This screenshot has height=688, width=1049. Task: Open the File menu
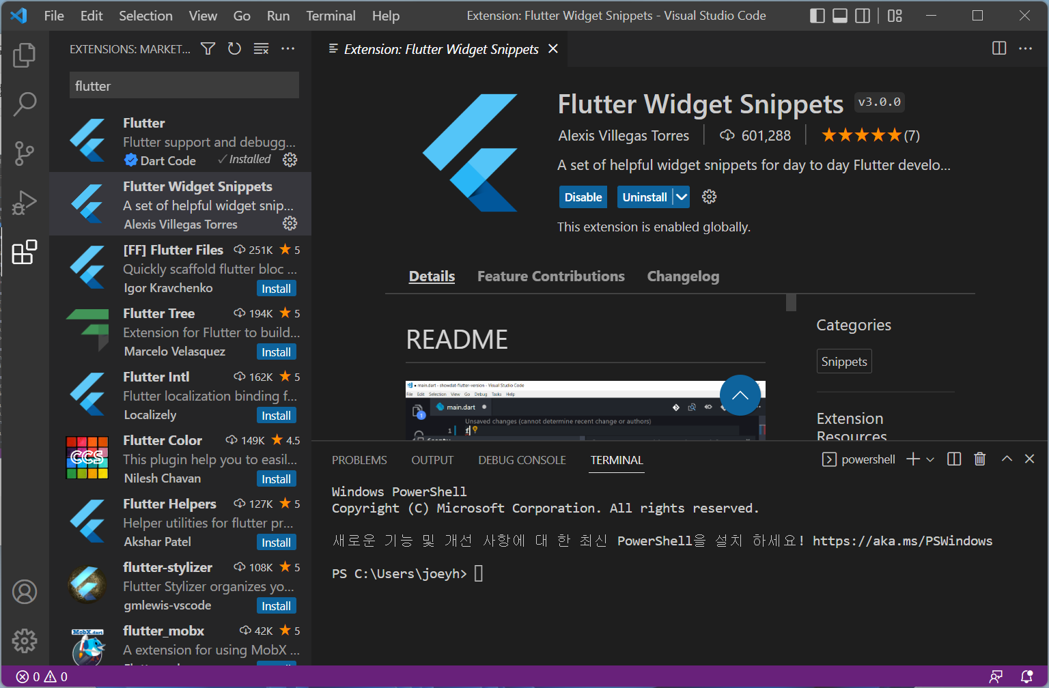[x=54, y=16]
